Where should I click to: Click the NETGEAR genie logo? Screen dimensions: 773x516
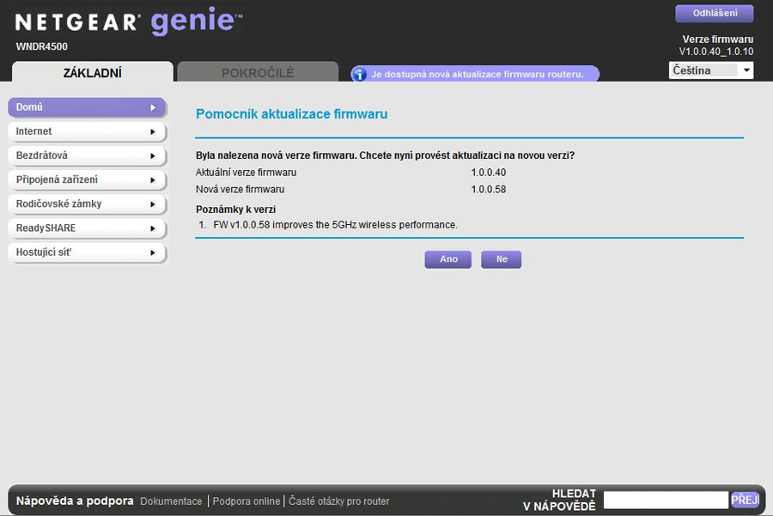129,21
